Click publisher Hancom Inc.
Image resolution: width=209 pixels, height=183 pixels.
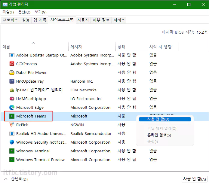click(x=81, y=81)
